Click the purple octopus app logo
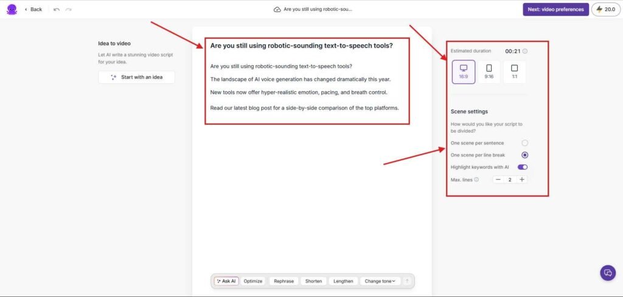Image resolution: width=623 pixels, height=297 pixels. coord(12,9)
